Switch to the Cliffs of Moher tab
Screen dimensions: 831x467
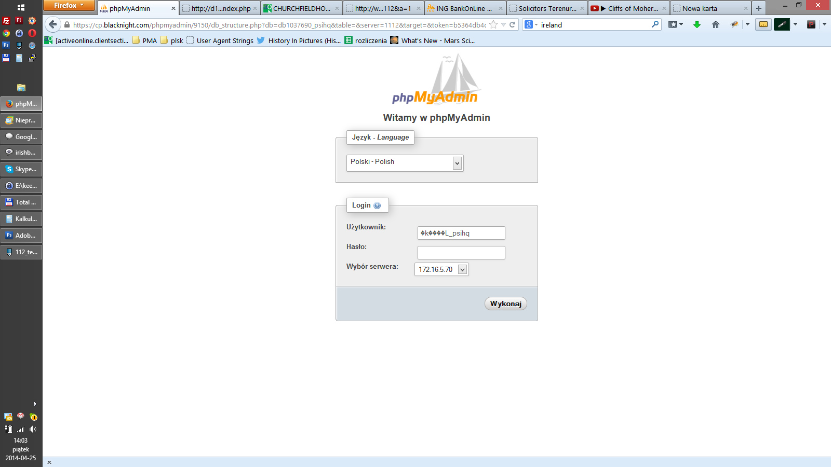(628, 8)
